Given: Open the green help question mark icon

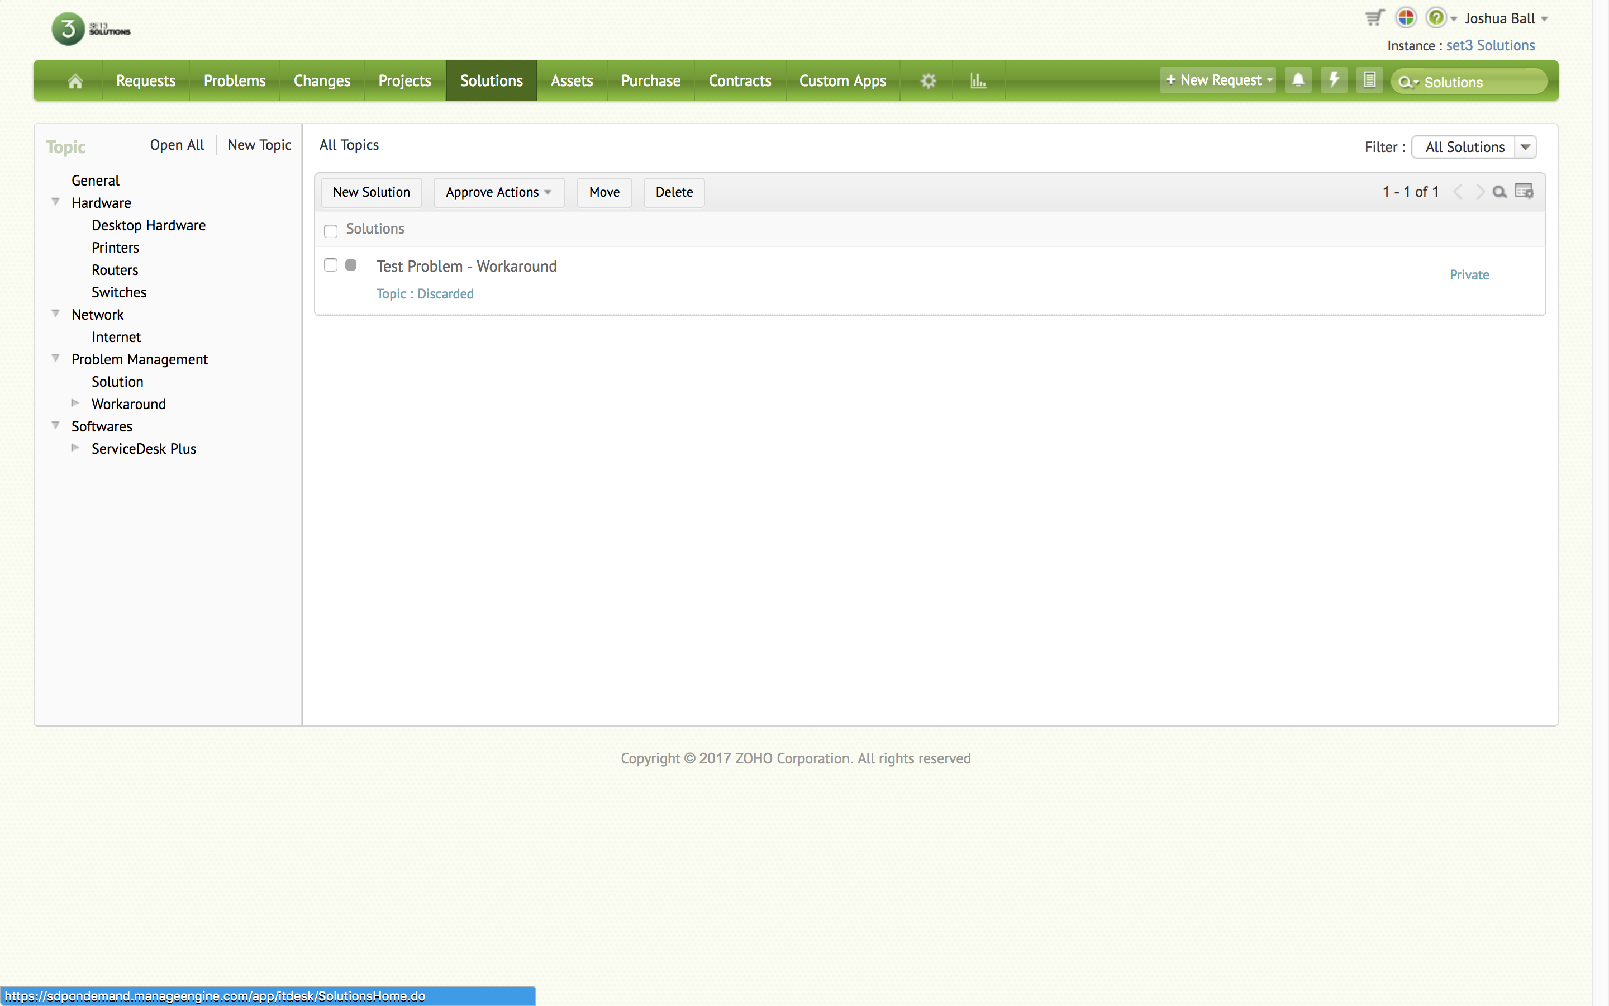Looking at the screenshot, I should click(x=1436, y=18).
